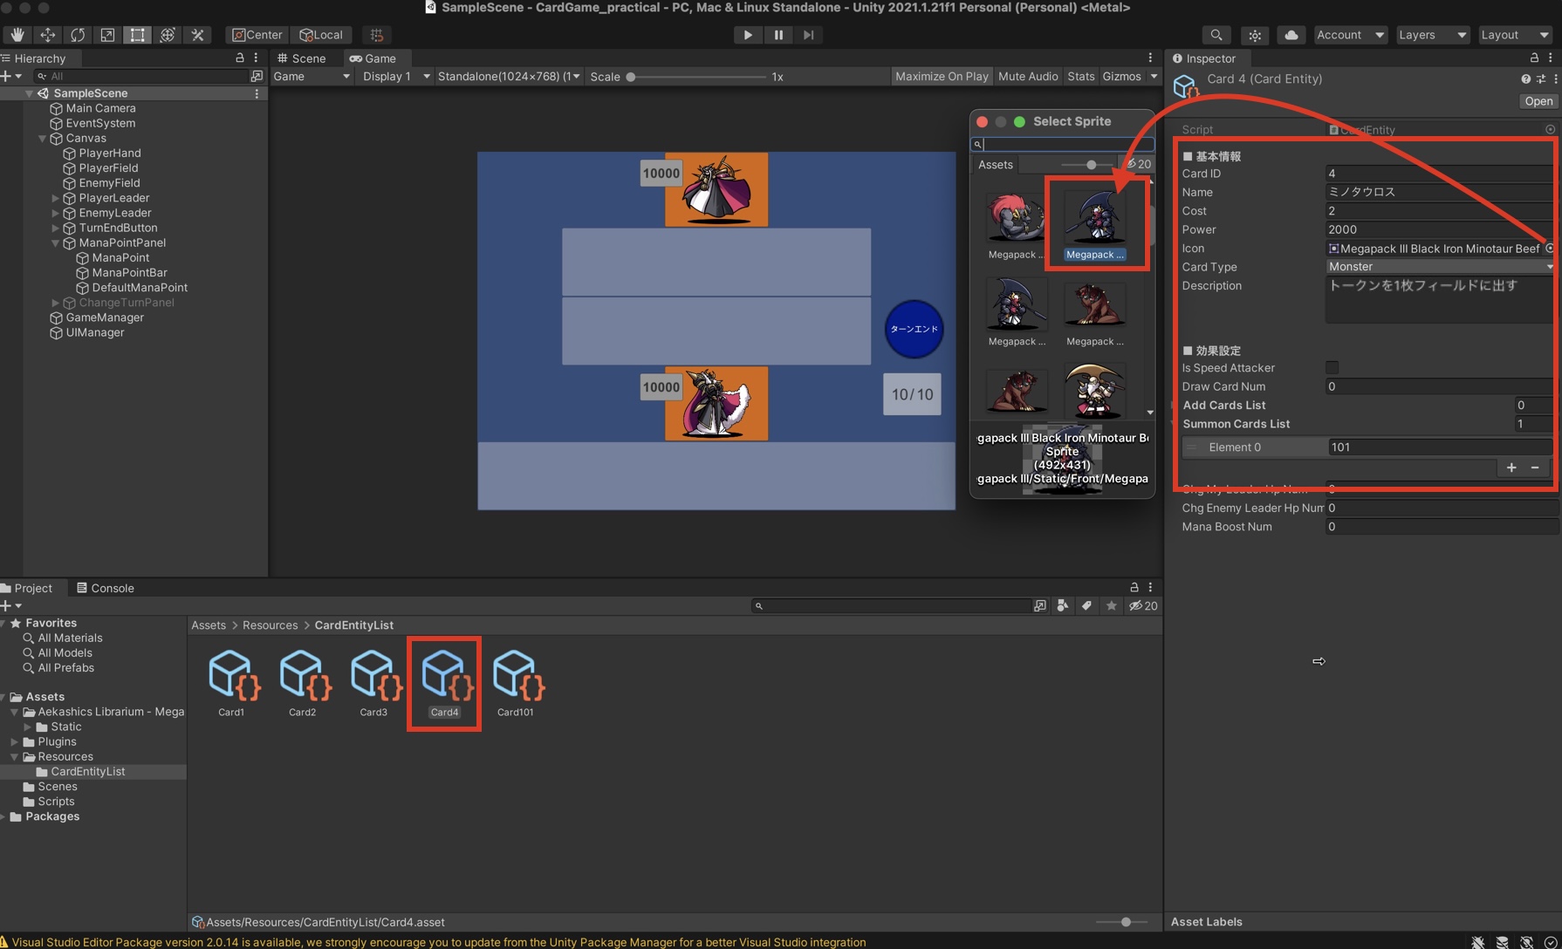This screenshot has height=949, width=1562.
Task: Select the Rotate tool
Action: click(78, 35)
